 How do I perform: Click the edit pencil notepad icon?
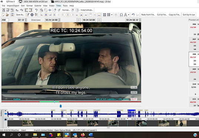tap(27, 15)
